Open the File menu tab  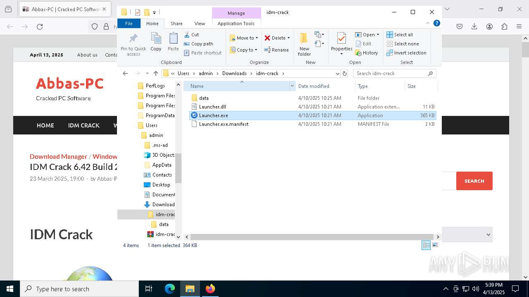(129, 24)
